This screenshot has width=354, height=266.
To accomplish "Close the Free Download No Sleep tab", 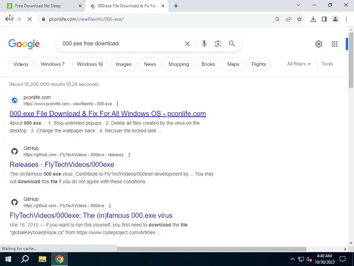I will coord(80,6).
